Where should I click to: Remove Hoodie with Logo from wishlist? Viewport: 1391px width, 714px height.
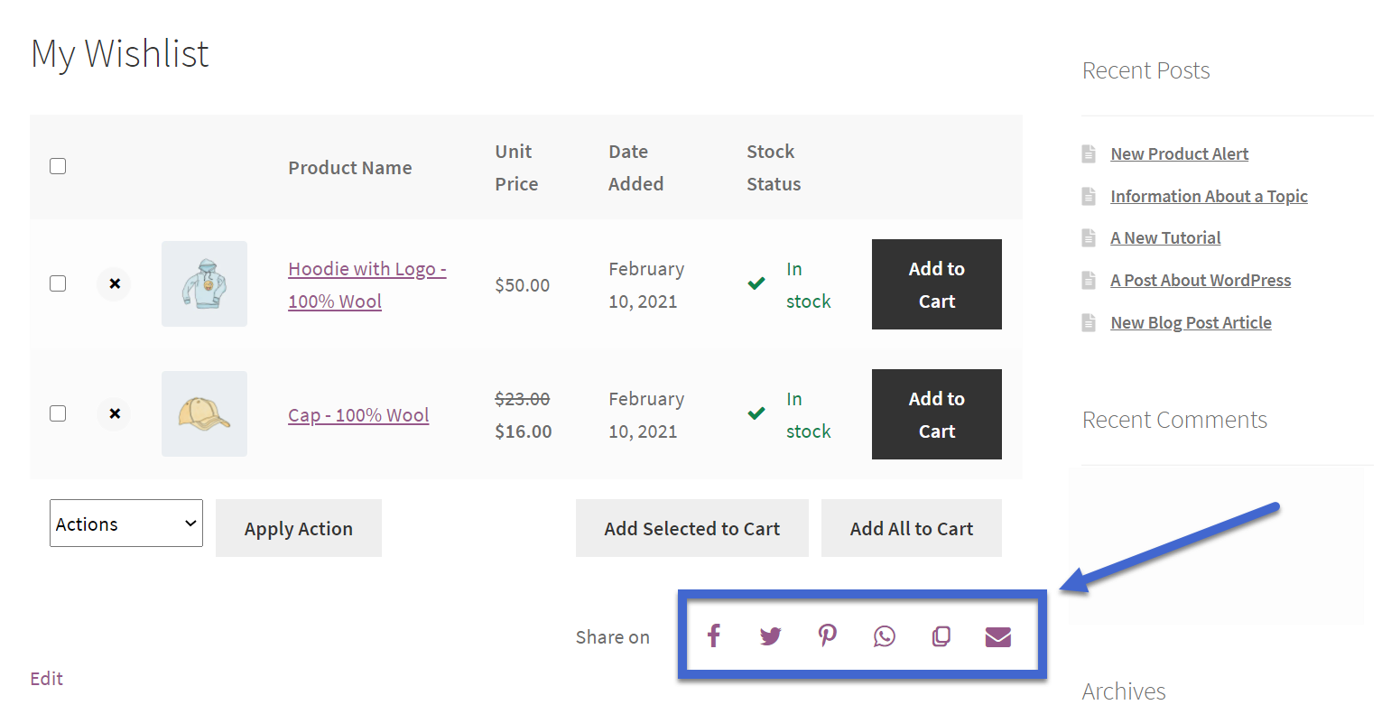pos(114,283)
